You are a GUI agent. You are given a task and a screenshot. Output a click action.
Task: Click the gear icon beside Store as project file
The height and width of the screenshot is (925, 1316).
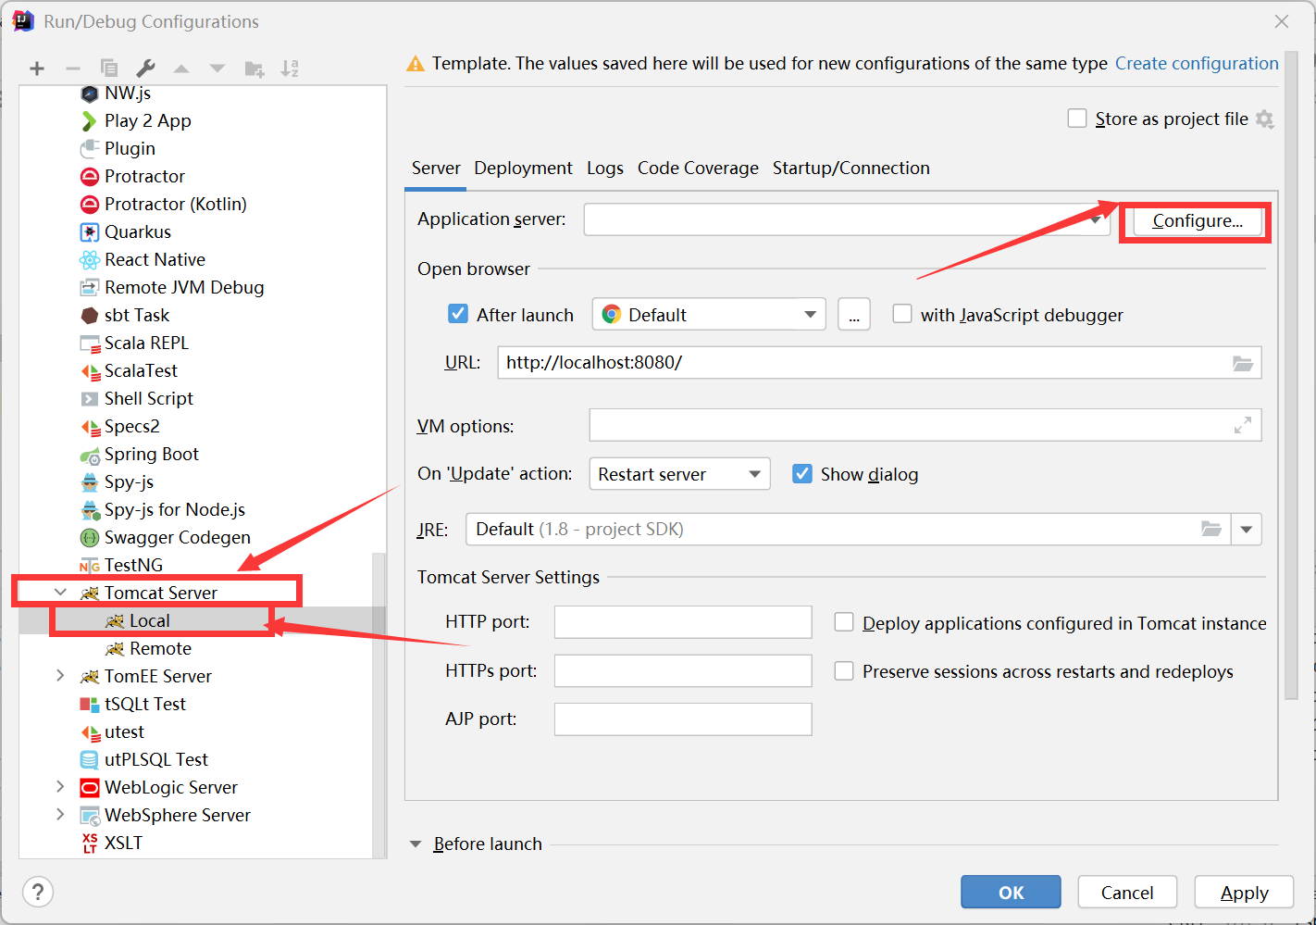1265,119
